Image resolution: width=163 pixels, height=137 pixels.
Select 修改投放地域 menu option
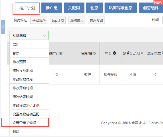(x=29, y=70)
